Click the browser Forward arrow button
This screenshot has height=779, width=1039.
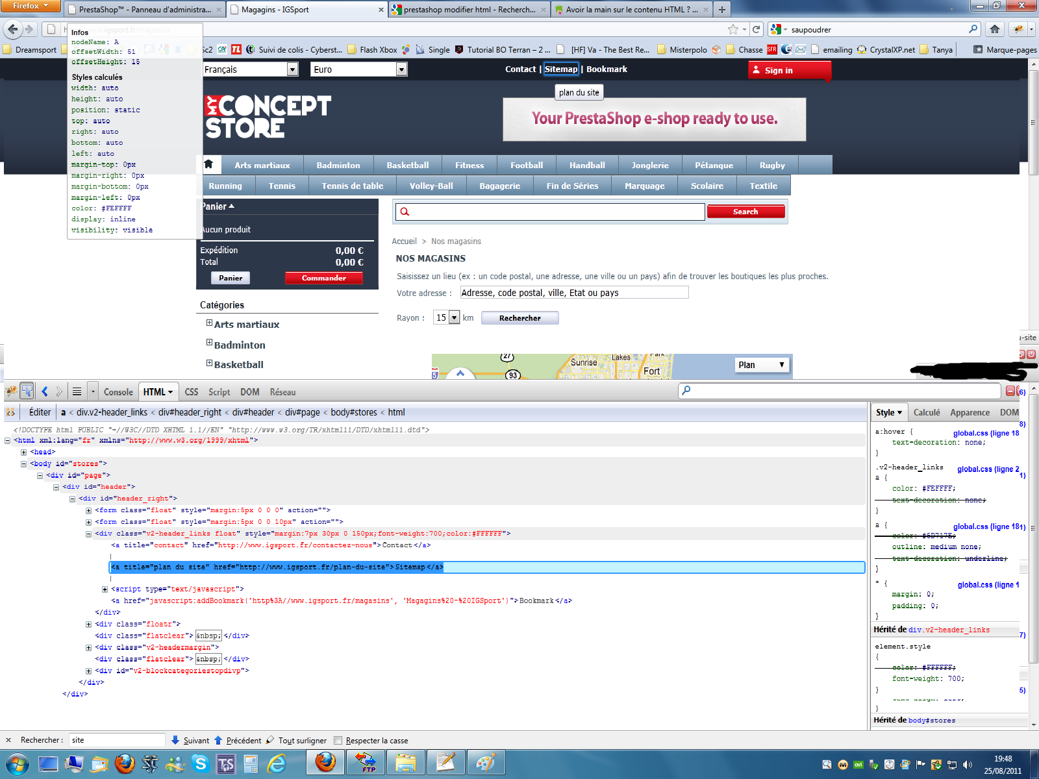(x=29, y=29)
